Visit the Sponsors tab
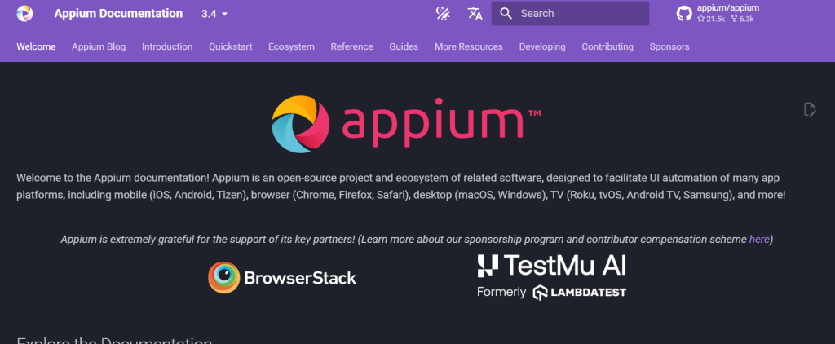This screenshot has height=344, width=835. pyautogui.click(x=669, y=46)
